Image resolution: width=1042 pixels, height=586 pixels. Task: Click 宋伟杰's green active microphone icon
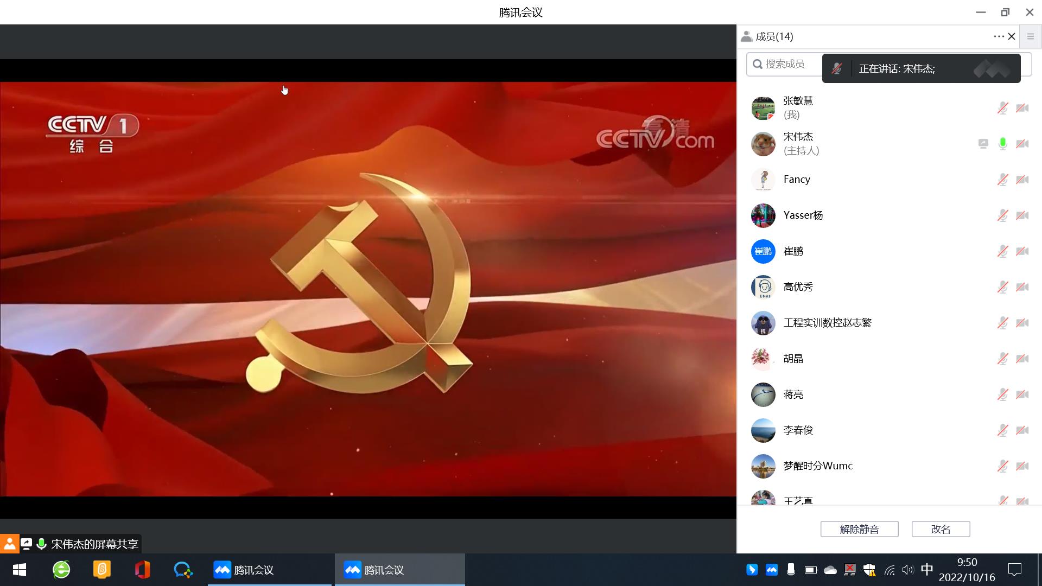tap(1002, 144)
